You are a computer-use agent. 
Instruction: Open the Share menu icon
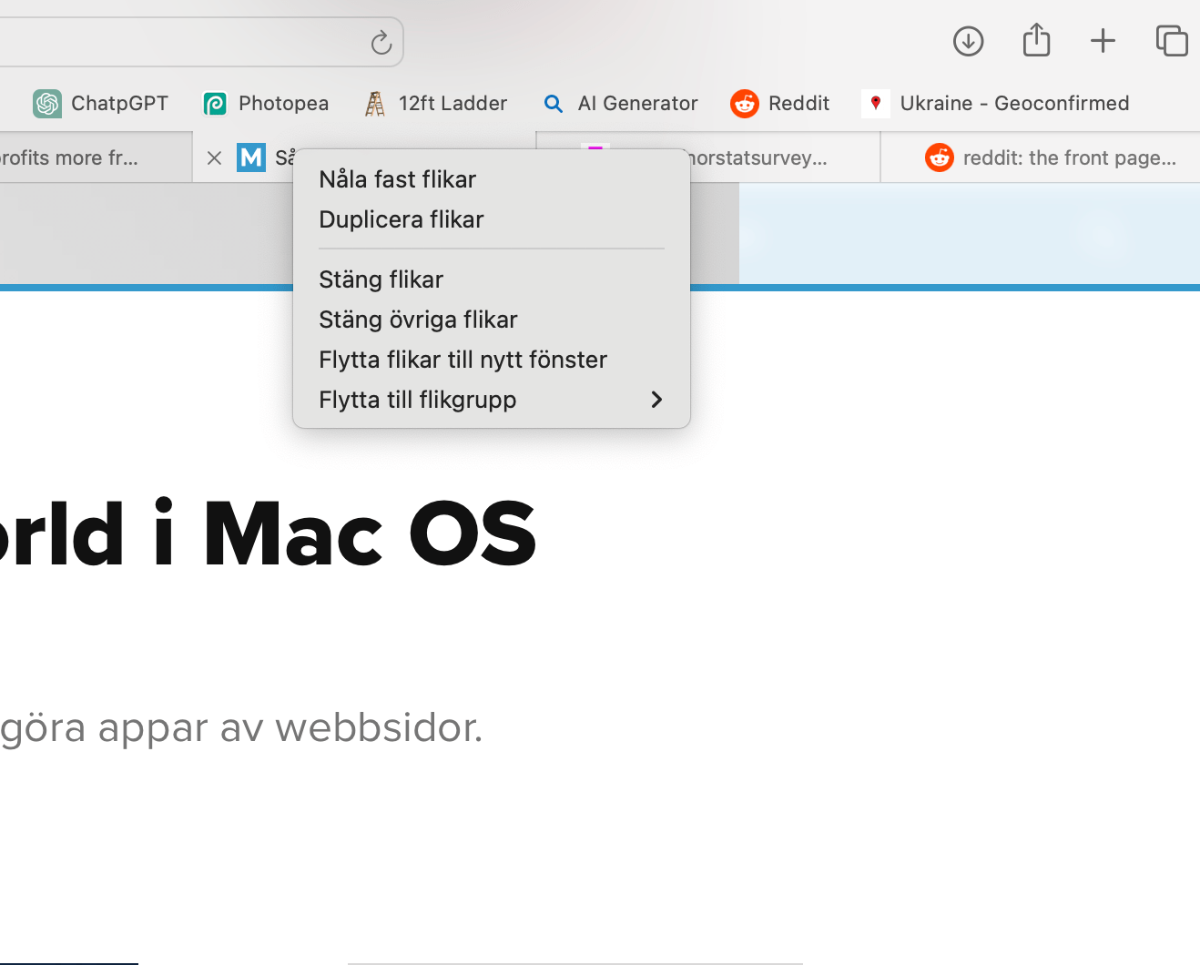point(1035,41)
